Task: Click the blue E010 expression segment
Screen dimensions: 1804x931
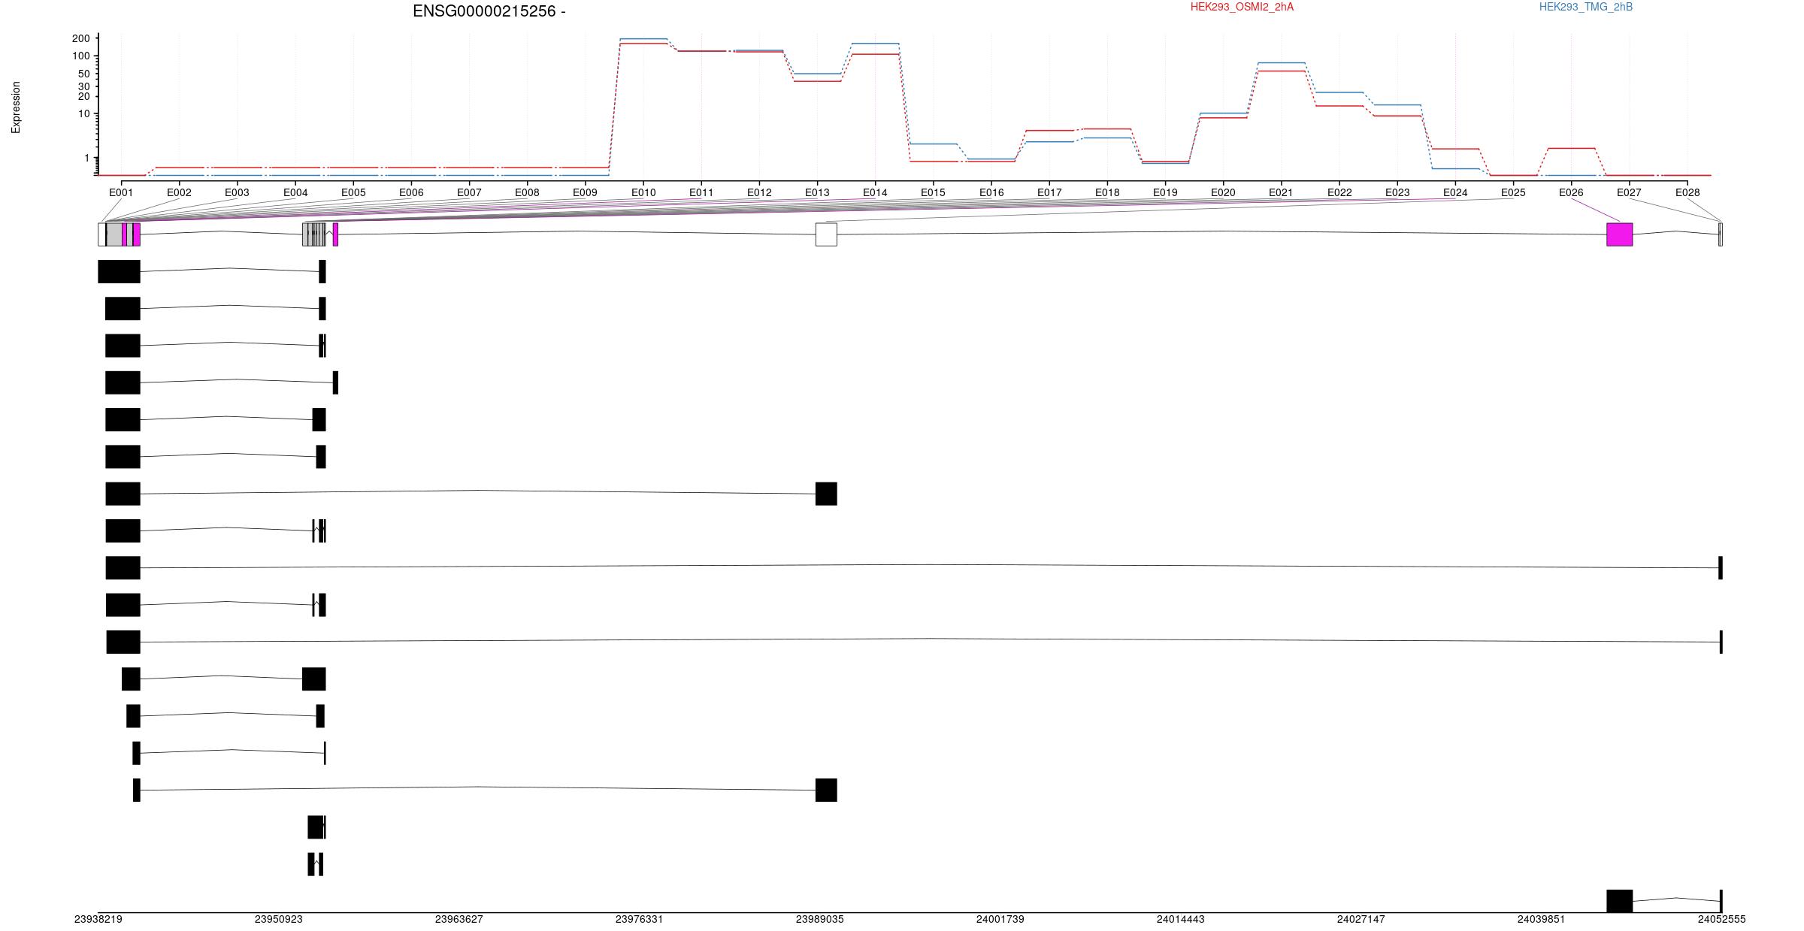Action: pyautogui.click(x=643, y=38)
